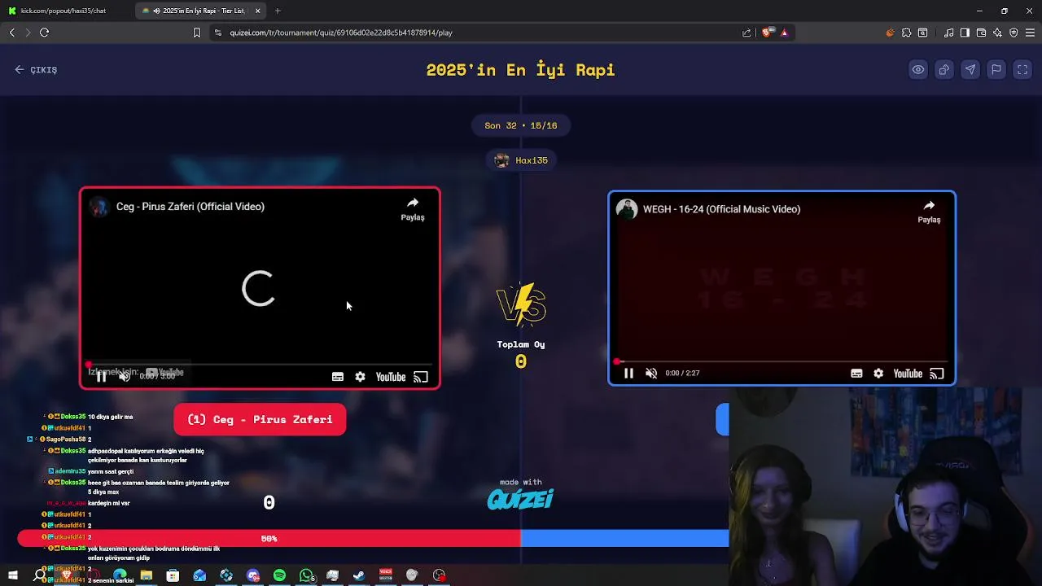Cast the WEGH video to a device
1042x586 pixels.
pos(937,374)
